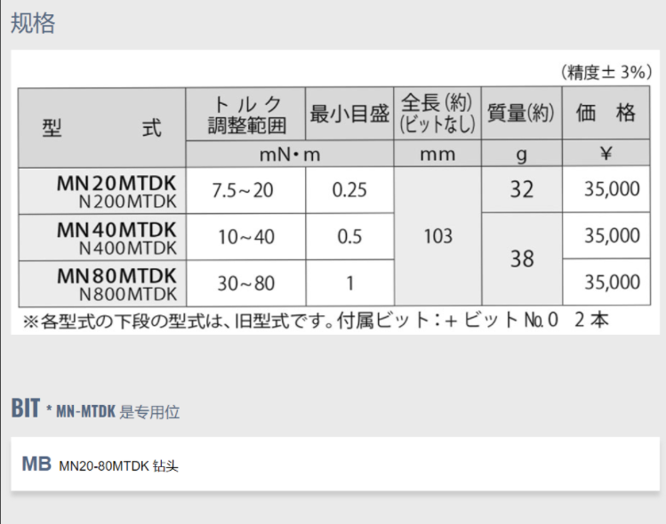Click the mass value 38 cell
The width and height of the screenshot is (666, 524).
[521, 259]
